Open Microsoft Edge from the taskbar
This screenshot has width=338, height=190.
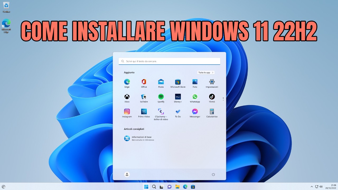tap(185, 187)
